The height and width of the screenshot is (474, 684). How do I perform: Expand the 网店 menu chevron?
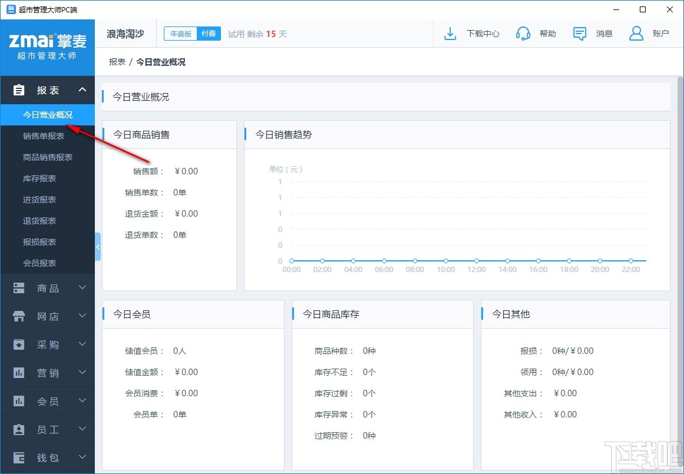(x=82, y=316)
